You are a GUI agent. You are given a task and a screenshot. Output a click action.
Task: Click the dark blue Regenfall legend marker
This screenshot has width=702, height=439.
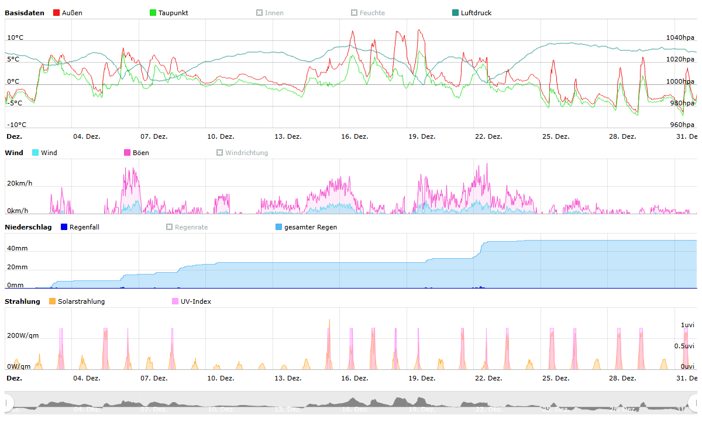[x=64, y=227]
